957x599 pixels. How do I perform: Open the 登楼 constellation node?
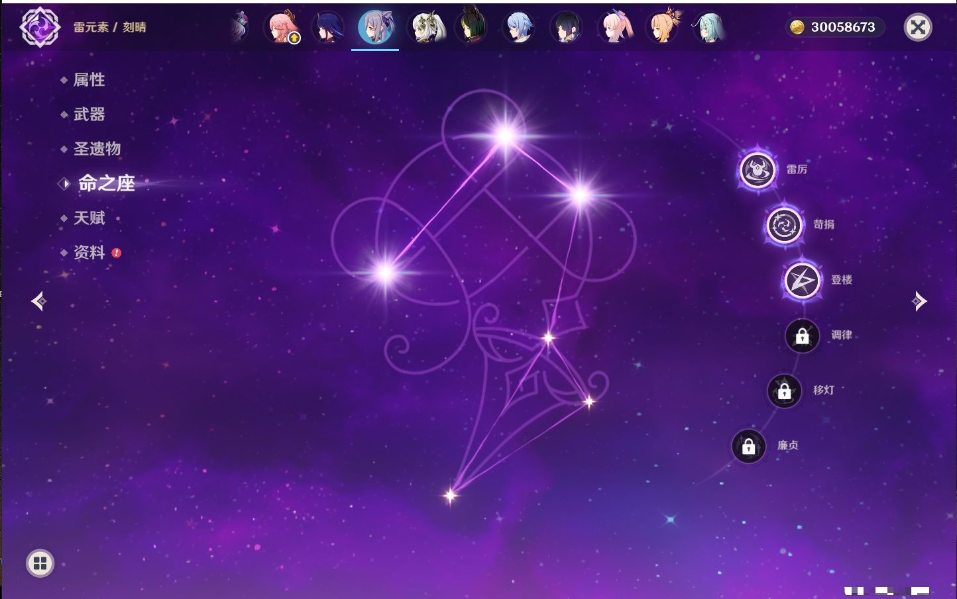pos(802,281)
